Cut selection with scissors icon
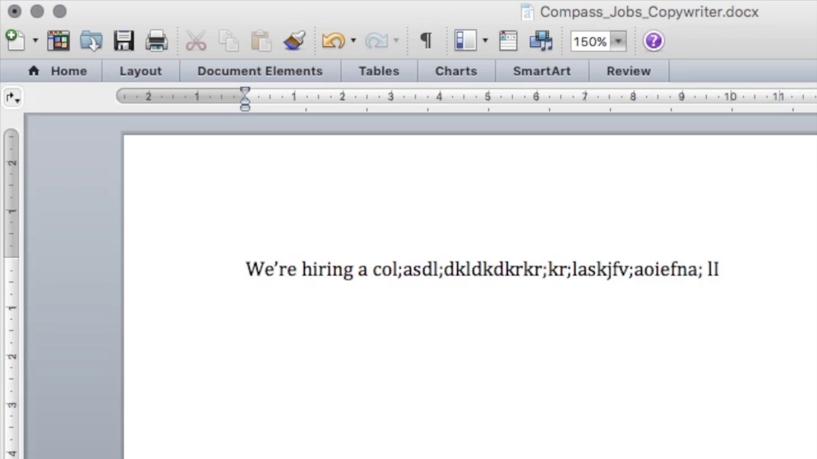This screenshot has height=459, width=817. (x=196, y=41)
